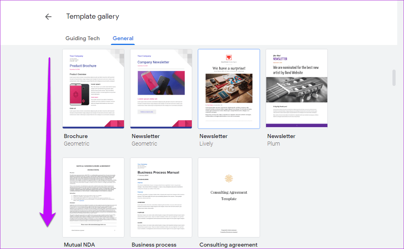Open the Consulting Agreement template thumbnail

pyautogui.click(x=229, y=197)
